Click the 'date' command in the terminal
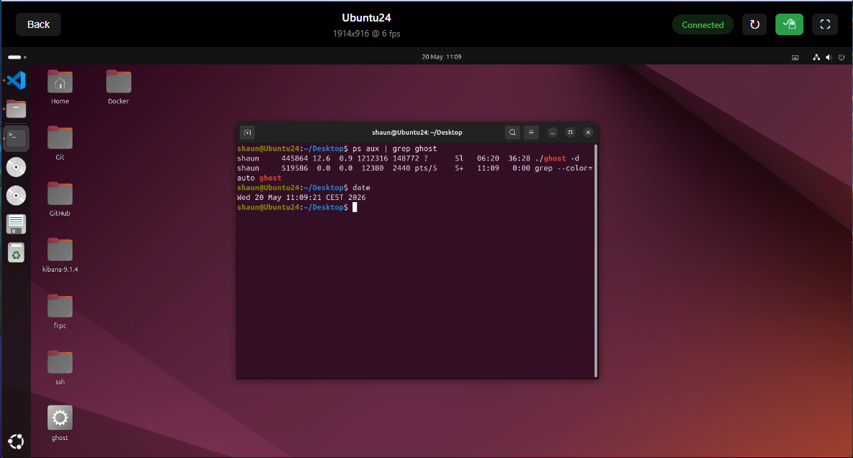 tap(361, 188)
